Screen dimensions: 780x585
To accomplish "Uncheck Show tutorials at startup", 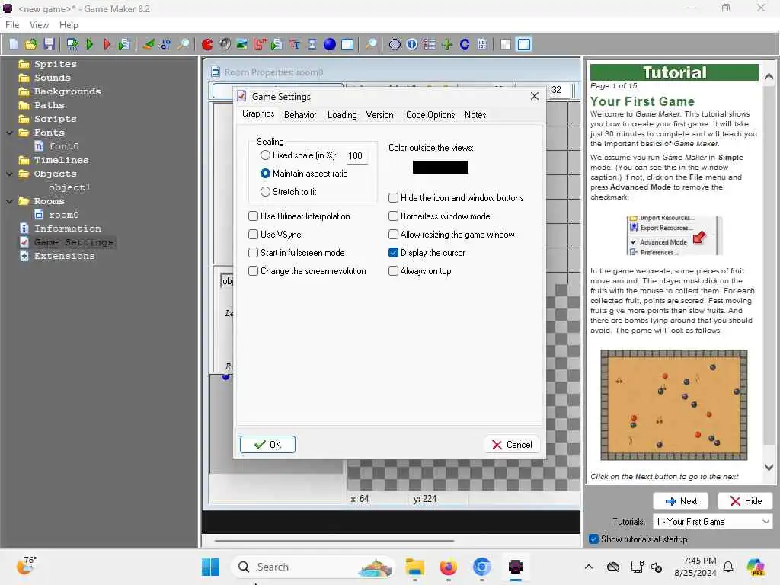I will pos(593,539).
